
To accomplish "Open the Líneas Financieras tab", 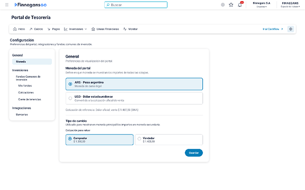I will click(105, 29).
